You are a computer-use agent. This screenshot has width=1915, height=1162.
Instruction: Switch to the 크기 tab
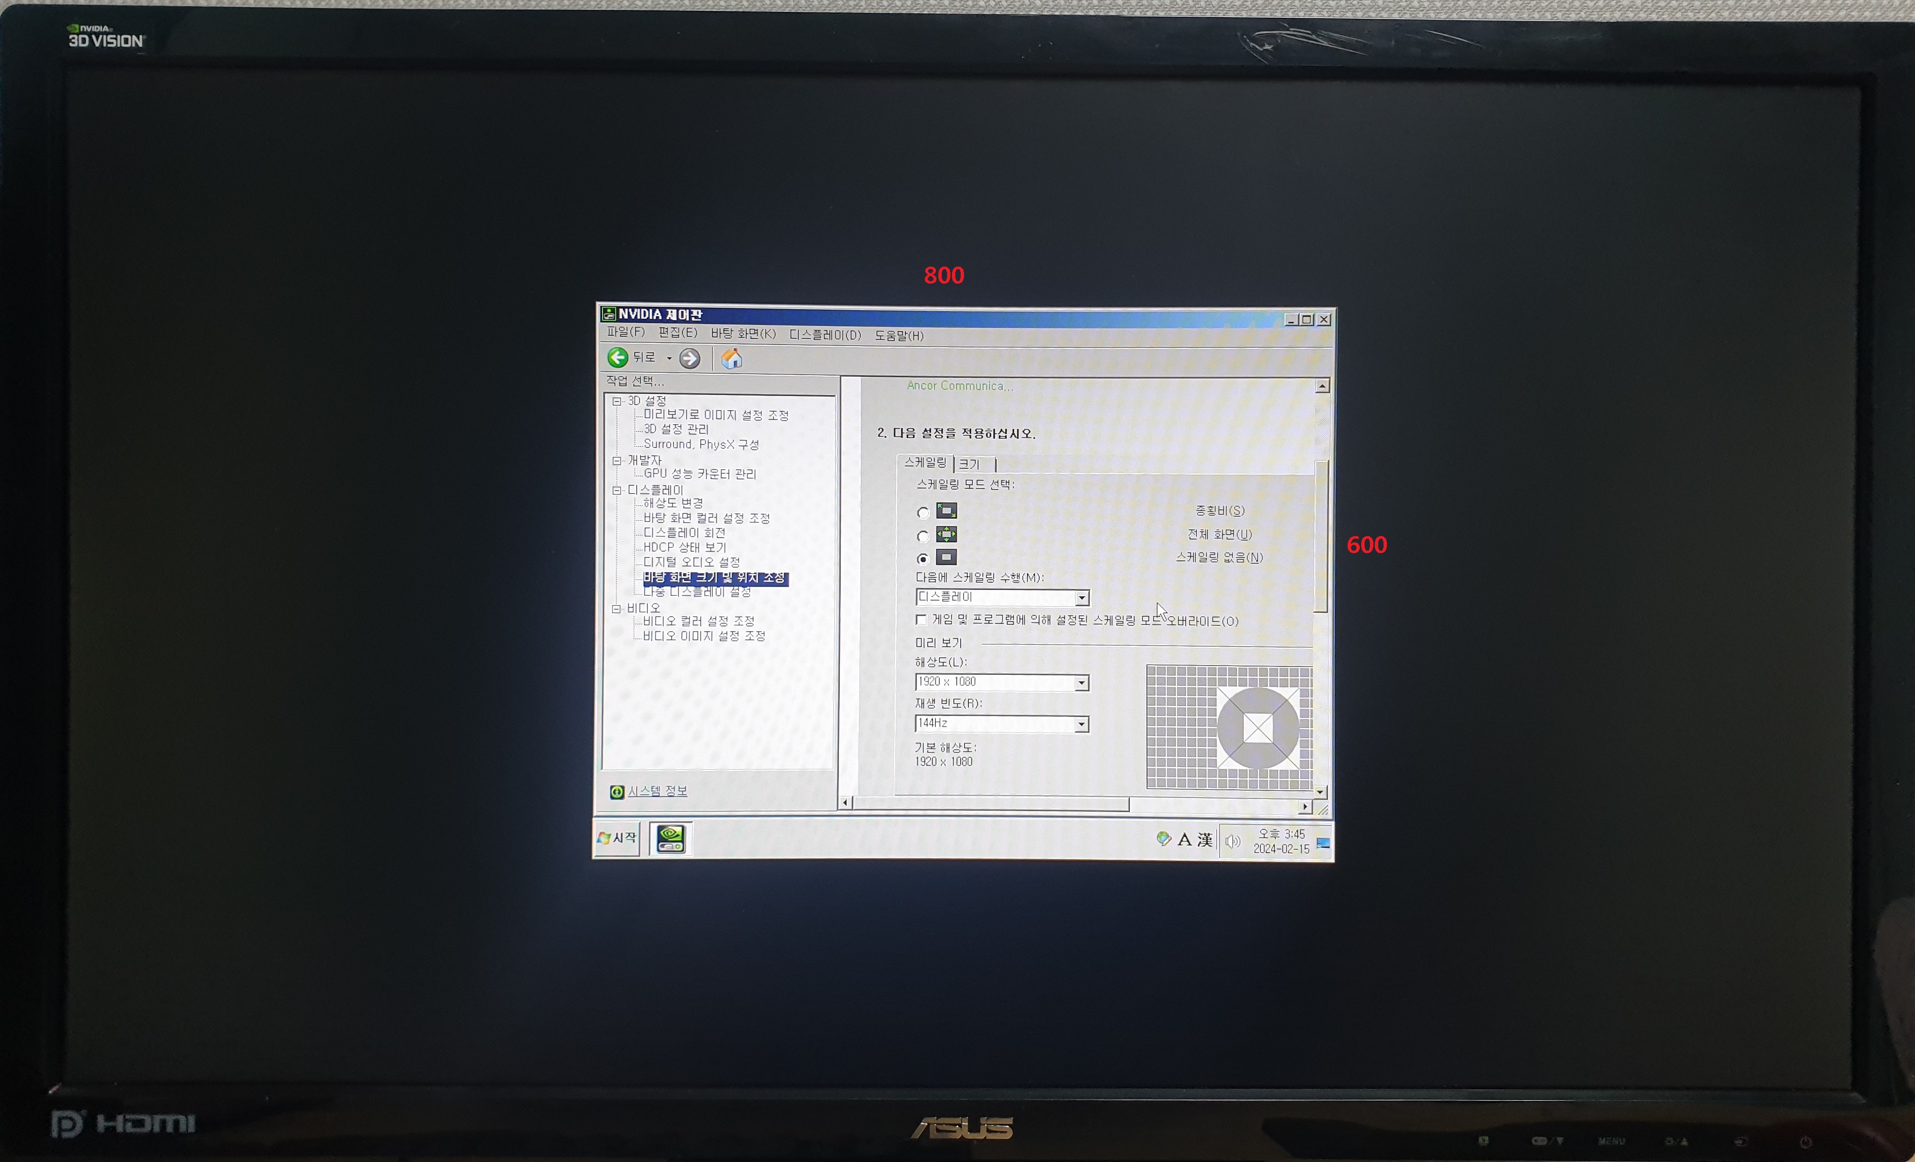(x=969, y=464)
